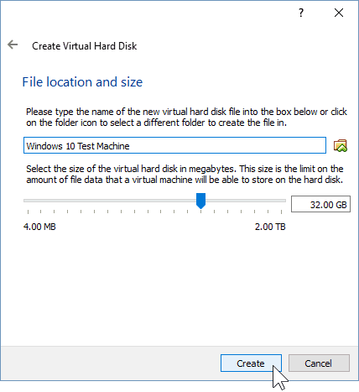Confirm disk creation with the Create button
This screenshot has height=392, width=359.
point(251,363)
